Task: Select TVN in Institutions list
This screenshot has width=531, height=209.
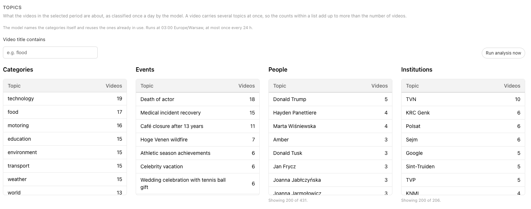Action: coord(463,99)
